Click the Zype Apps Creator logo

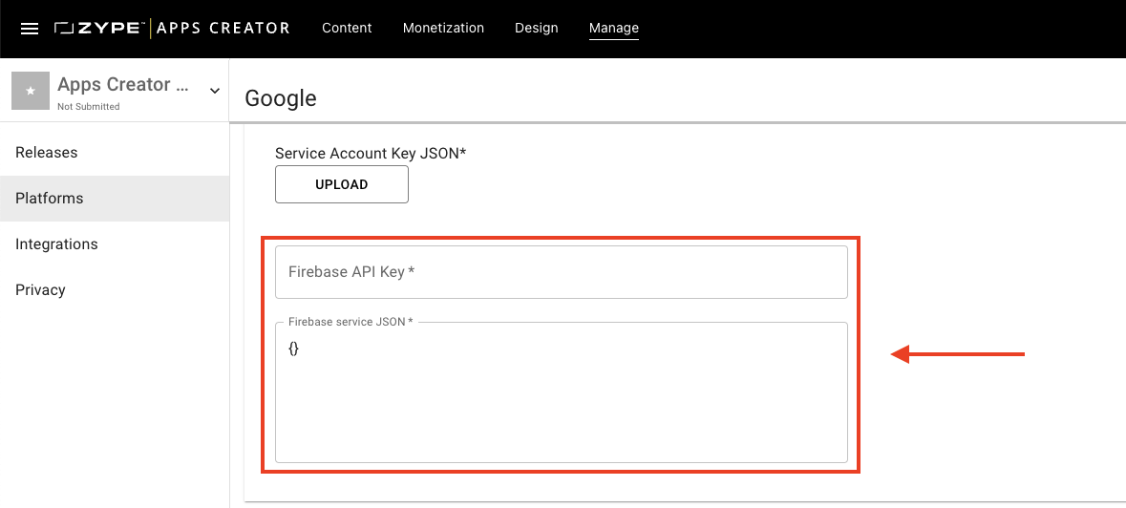pos(172,29)
